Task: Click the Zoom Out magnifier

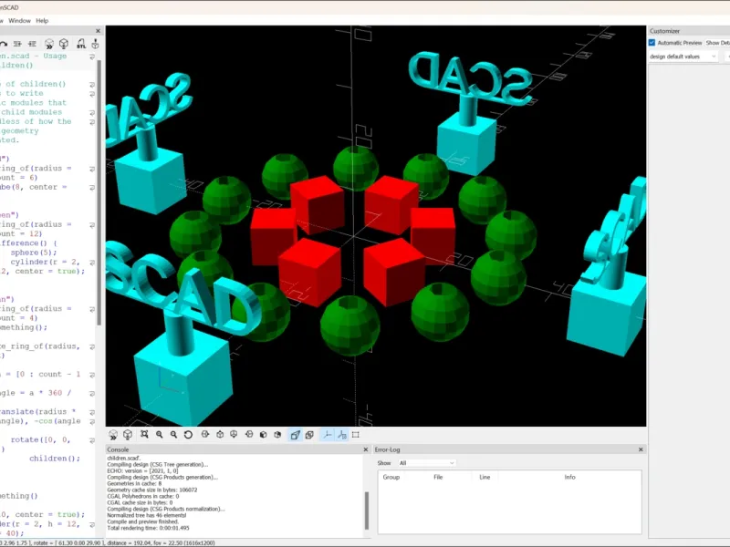Action: point(173,435)
